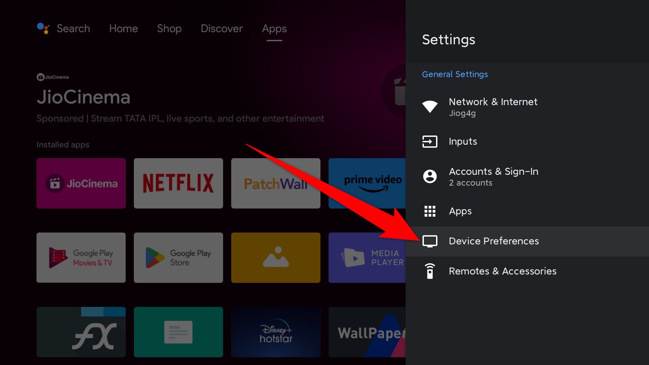Open Google Play Store
The image size is (649, 365).
[178, 257]
